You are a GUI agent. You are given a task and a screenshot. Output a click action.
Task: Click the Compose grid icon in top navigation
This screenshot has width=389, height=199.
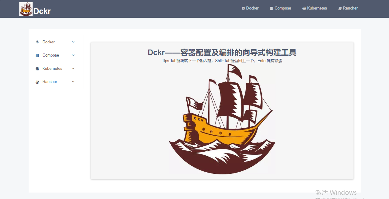pos(272,8)
